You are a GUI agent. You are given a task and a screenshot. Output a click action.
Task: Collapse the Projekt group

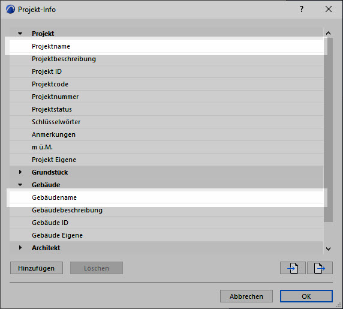pos(20,34)
